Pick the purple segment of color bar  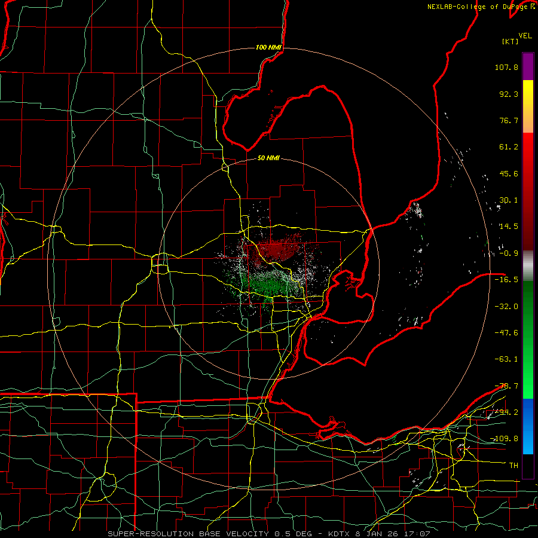point(528,66)
